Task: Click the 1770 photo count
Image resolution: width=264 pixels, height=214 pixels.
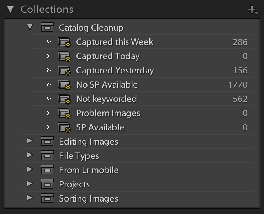Action: [238, 85]
